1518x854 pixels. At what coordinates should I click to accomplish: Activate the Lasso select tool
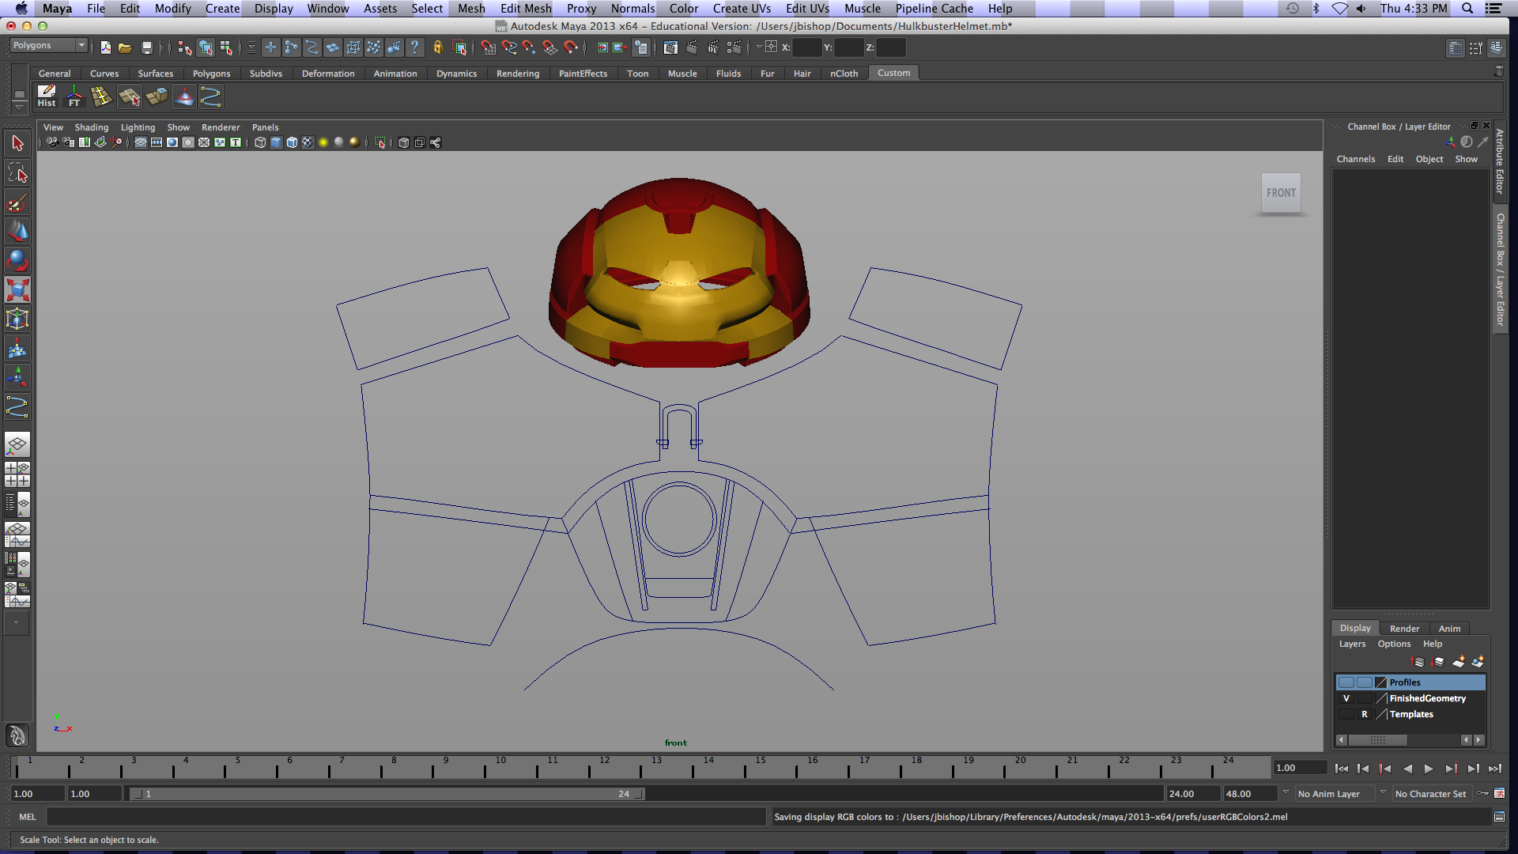pos(17,172)
